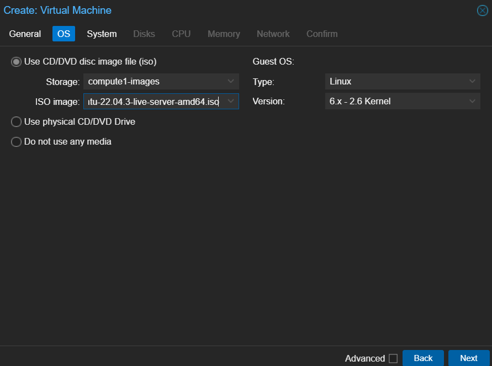Viewport: 492px width, 366px height.
Task: Jump to the Confirm tab
Action: [x=322, y=34]
